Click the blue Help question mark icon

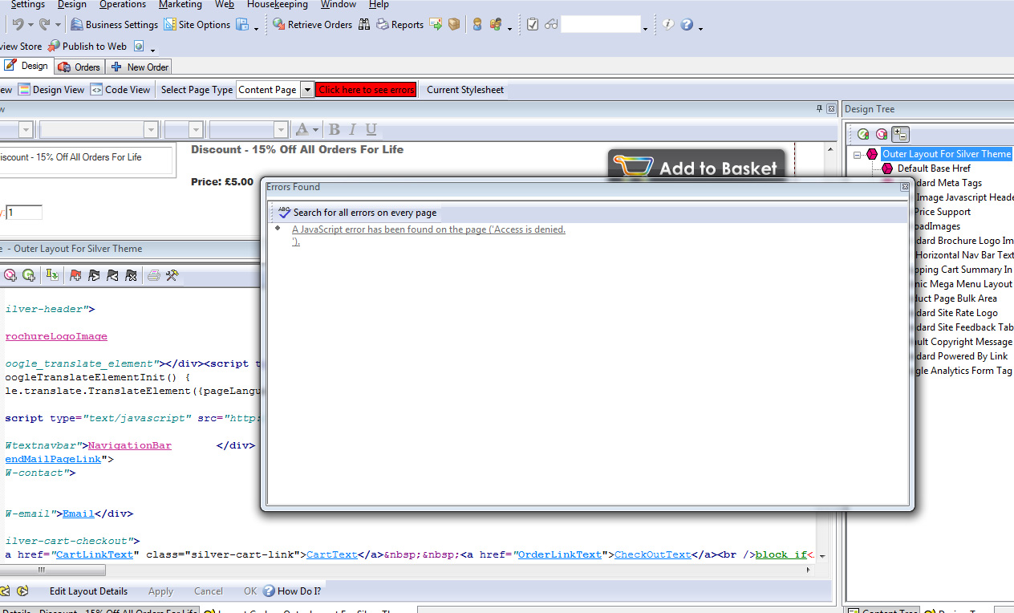(x=687, y=25)
